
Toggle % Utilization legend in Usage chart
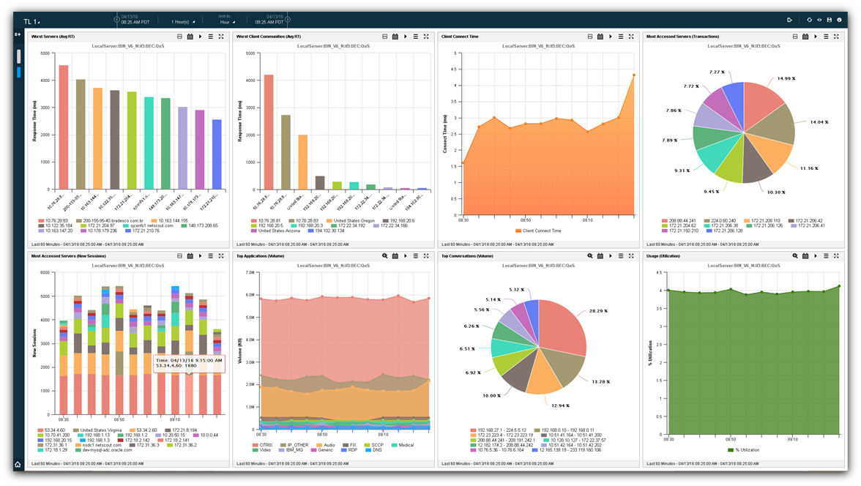[x=746, y=450]
